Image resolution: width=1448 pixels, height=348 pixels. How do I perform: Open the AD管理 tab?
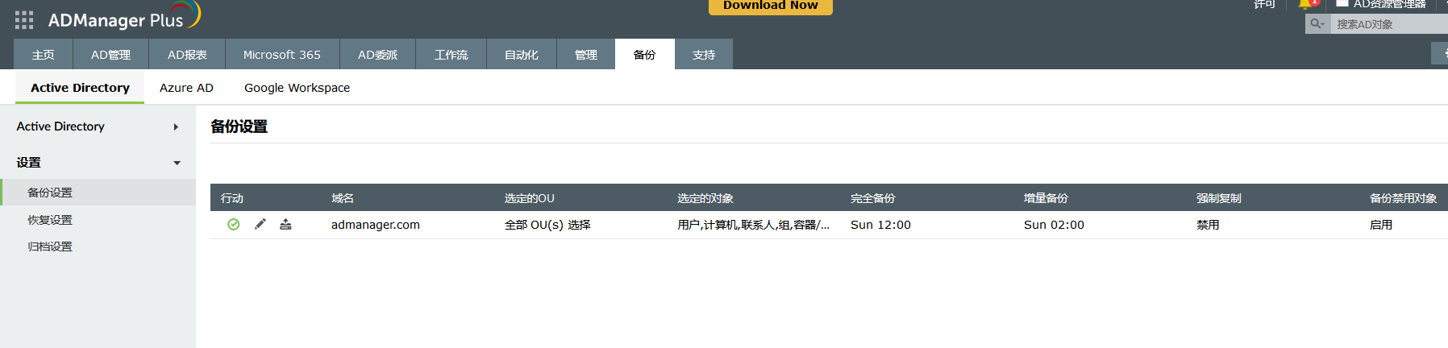click(110, 54)
